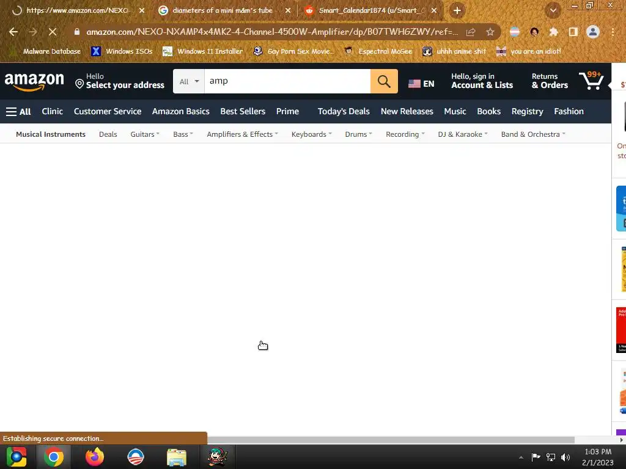Expand the Keyboards dropdown

point(311,134)
